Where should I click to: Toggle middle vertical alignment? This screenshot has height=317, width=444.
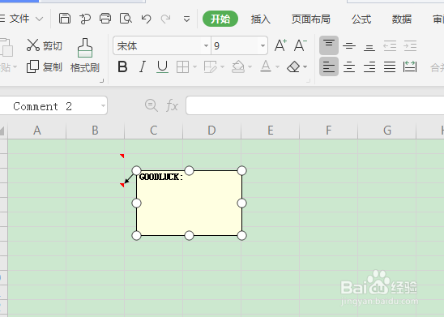click(x=349, y=46)
